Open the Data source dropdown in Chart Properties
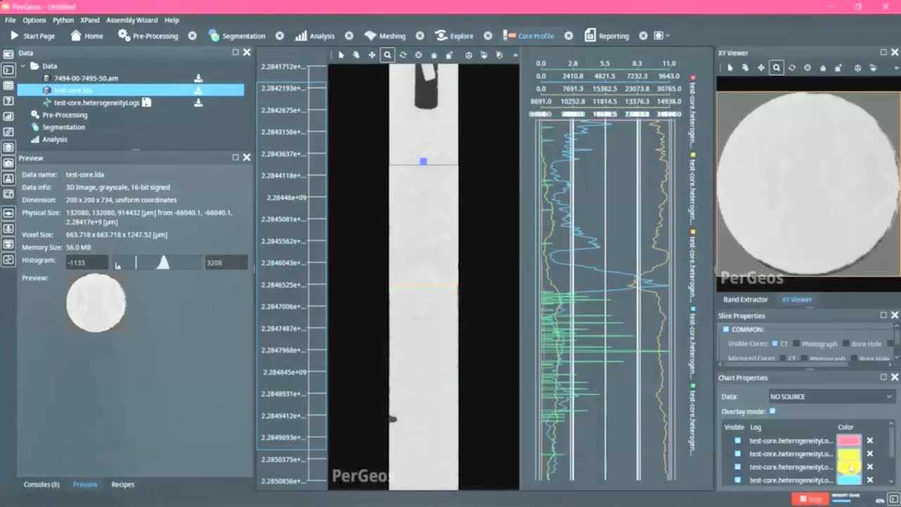901x507 pixels. tap(830, 396)
